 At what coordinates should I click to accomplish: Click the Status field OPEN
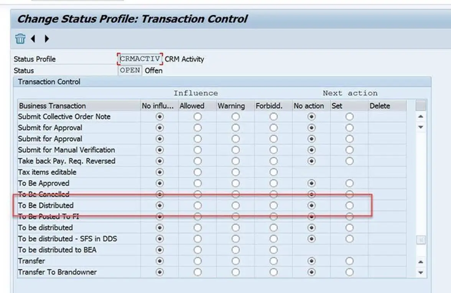pos(130,70)
